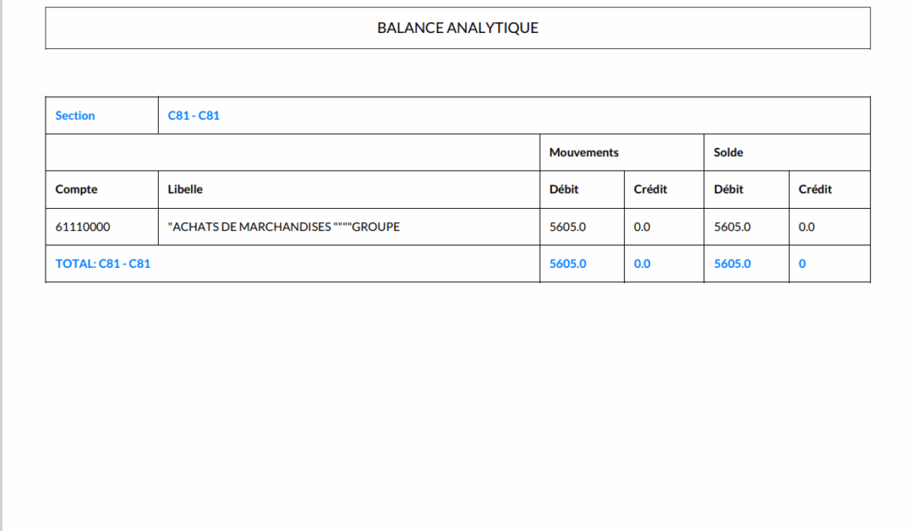
Task: Open the TOTAL: C81 - C81 row label
Action: click(103, 264)
